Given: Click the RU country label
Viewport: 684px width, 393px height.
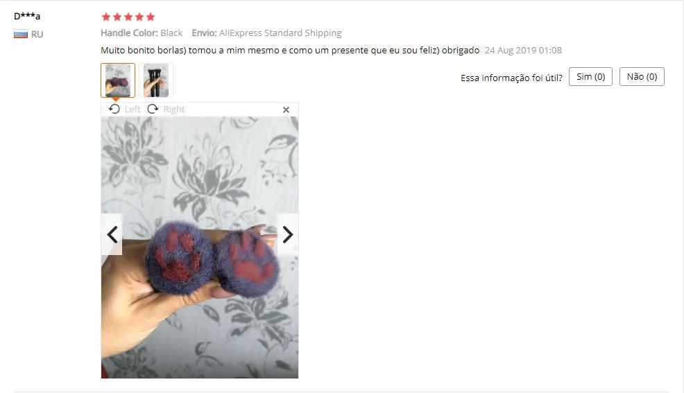Looking at the screenshot, I should (37, 35).
